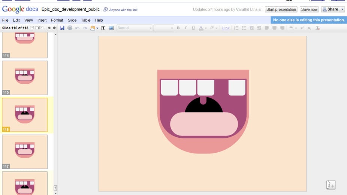Go to the next slide arrow
The height and width of the screenshot is (195, 347).
tap(55, 28)
